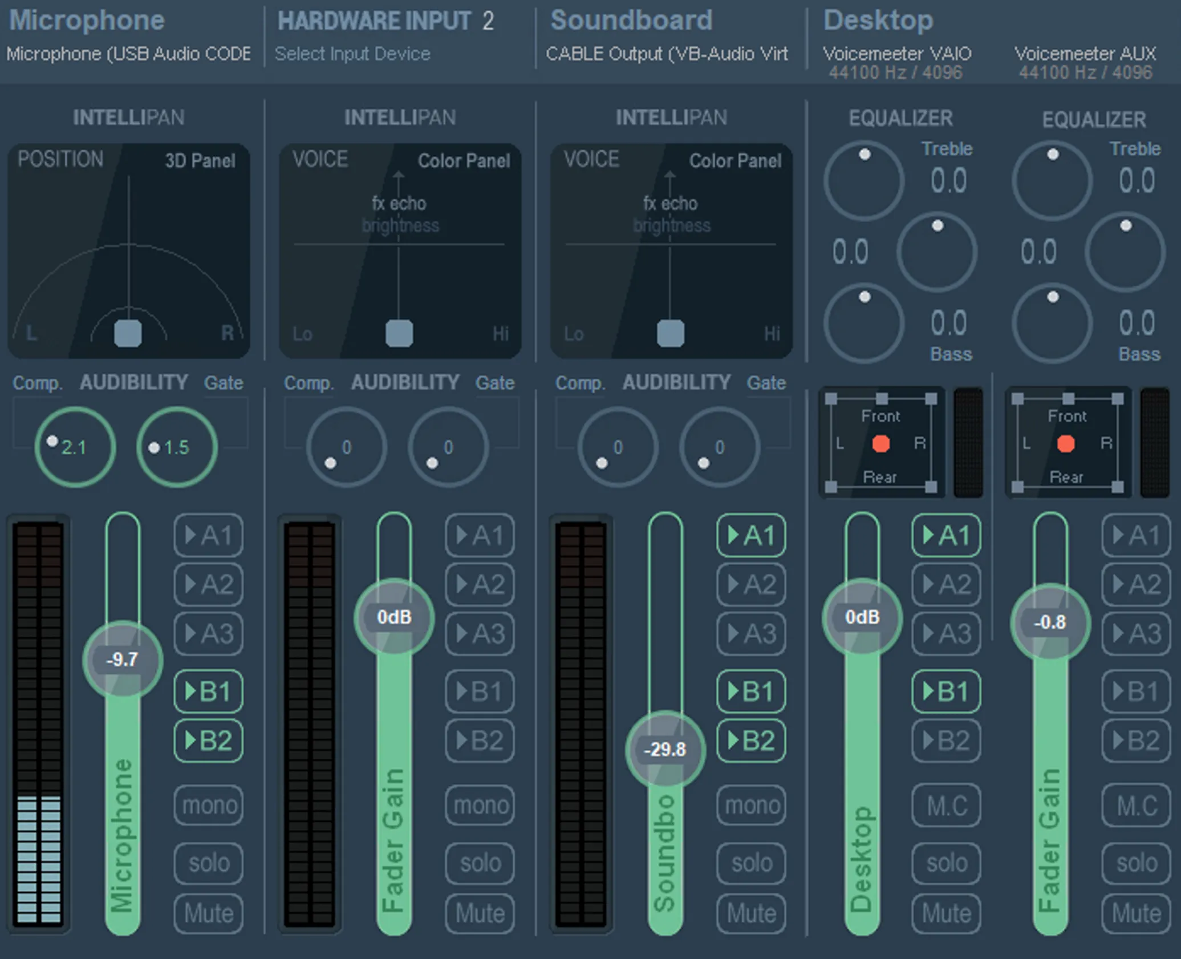Click the Soundboard fader knob at -29.8
Viewport: 1181px width, 959px height.
click(665, 749)
